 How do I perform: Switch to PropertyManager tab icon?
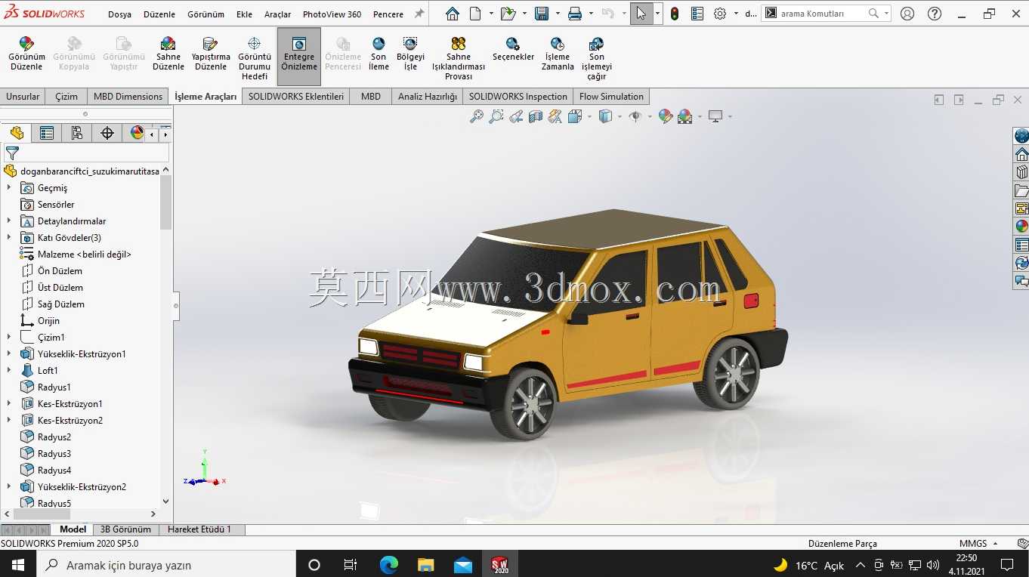click(47, 133)
